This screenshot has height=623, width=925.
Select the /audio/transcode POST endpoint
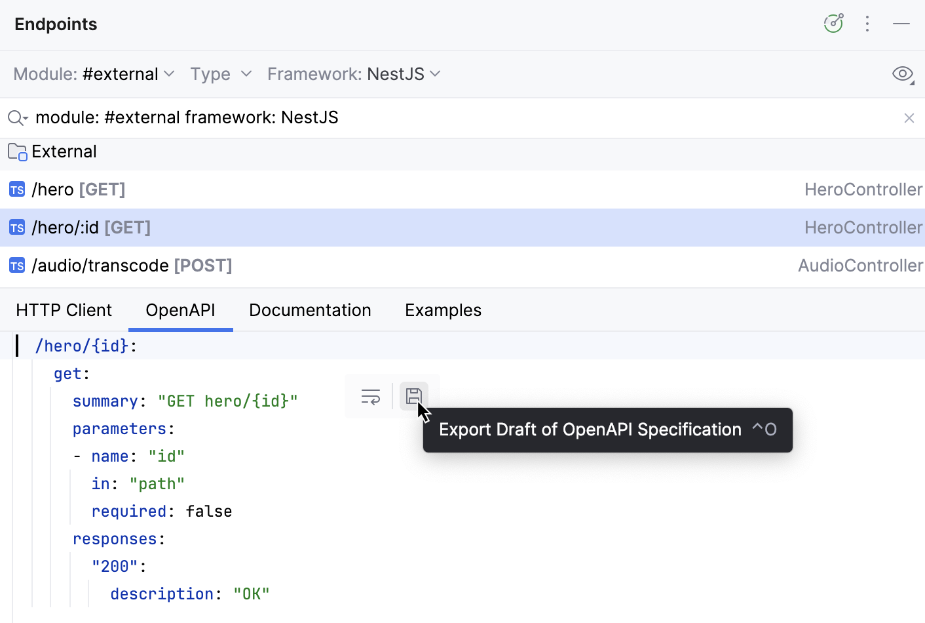131,266
